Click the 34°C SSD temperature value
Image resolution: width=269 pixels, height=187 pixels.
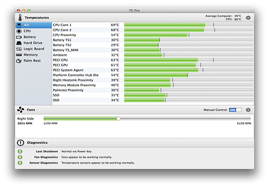coord(115,100)
